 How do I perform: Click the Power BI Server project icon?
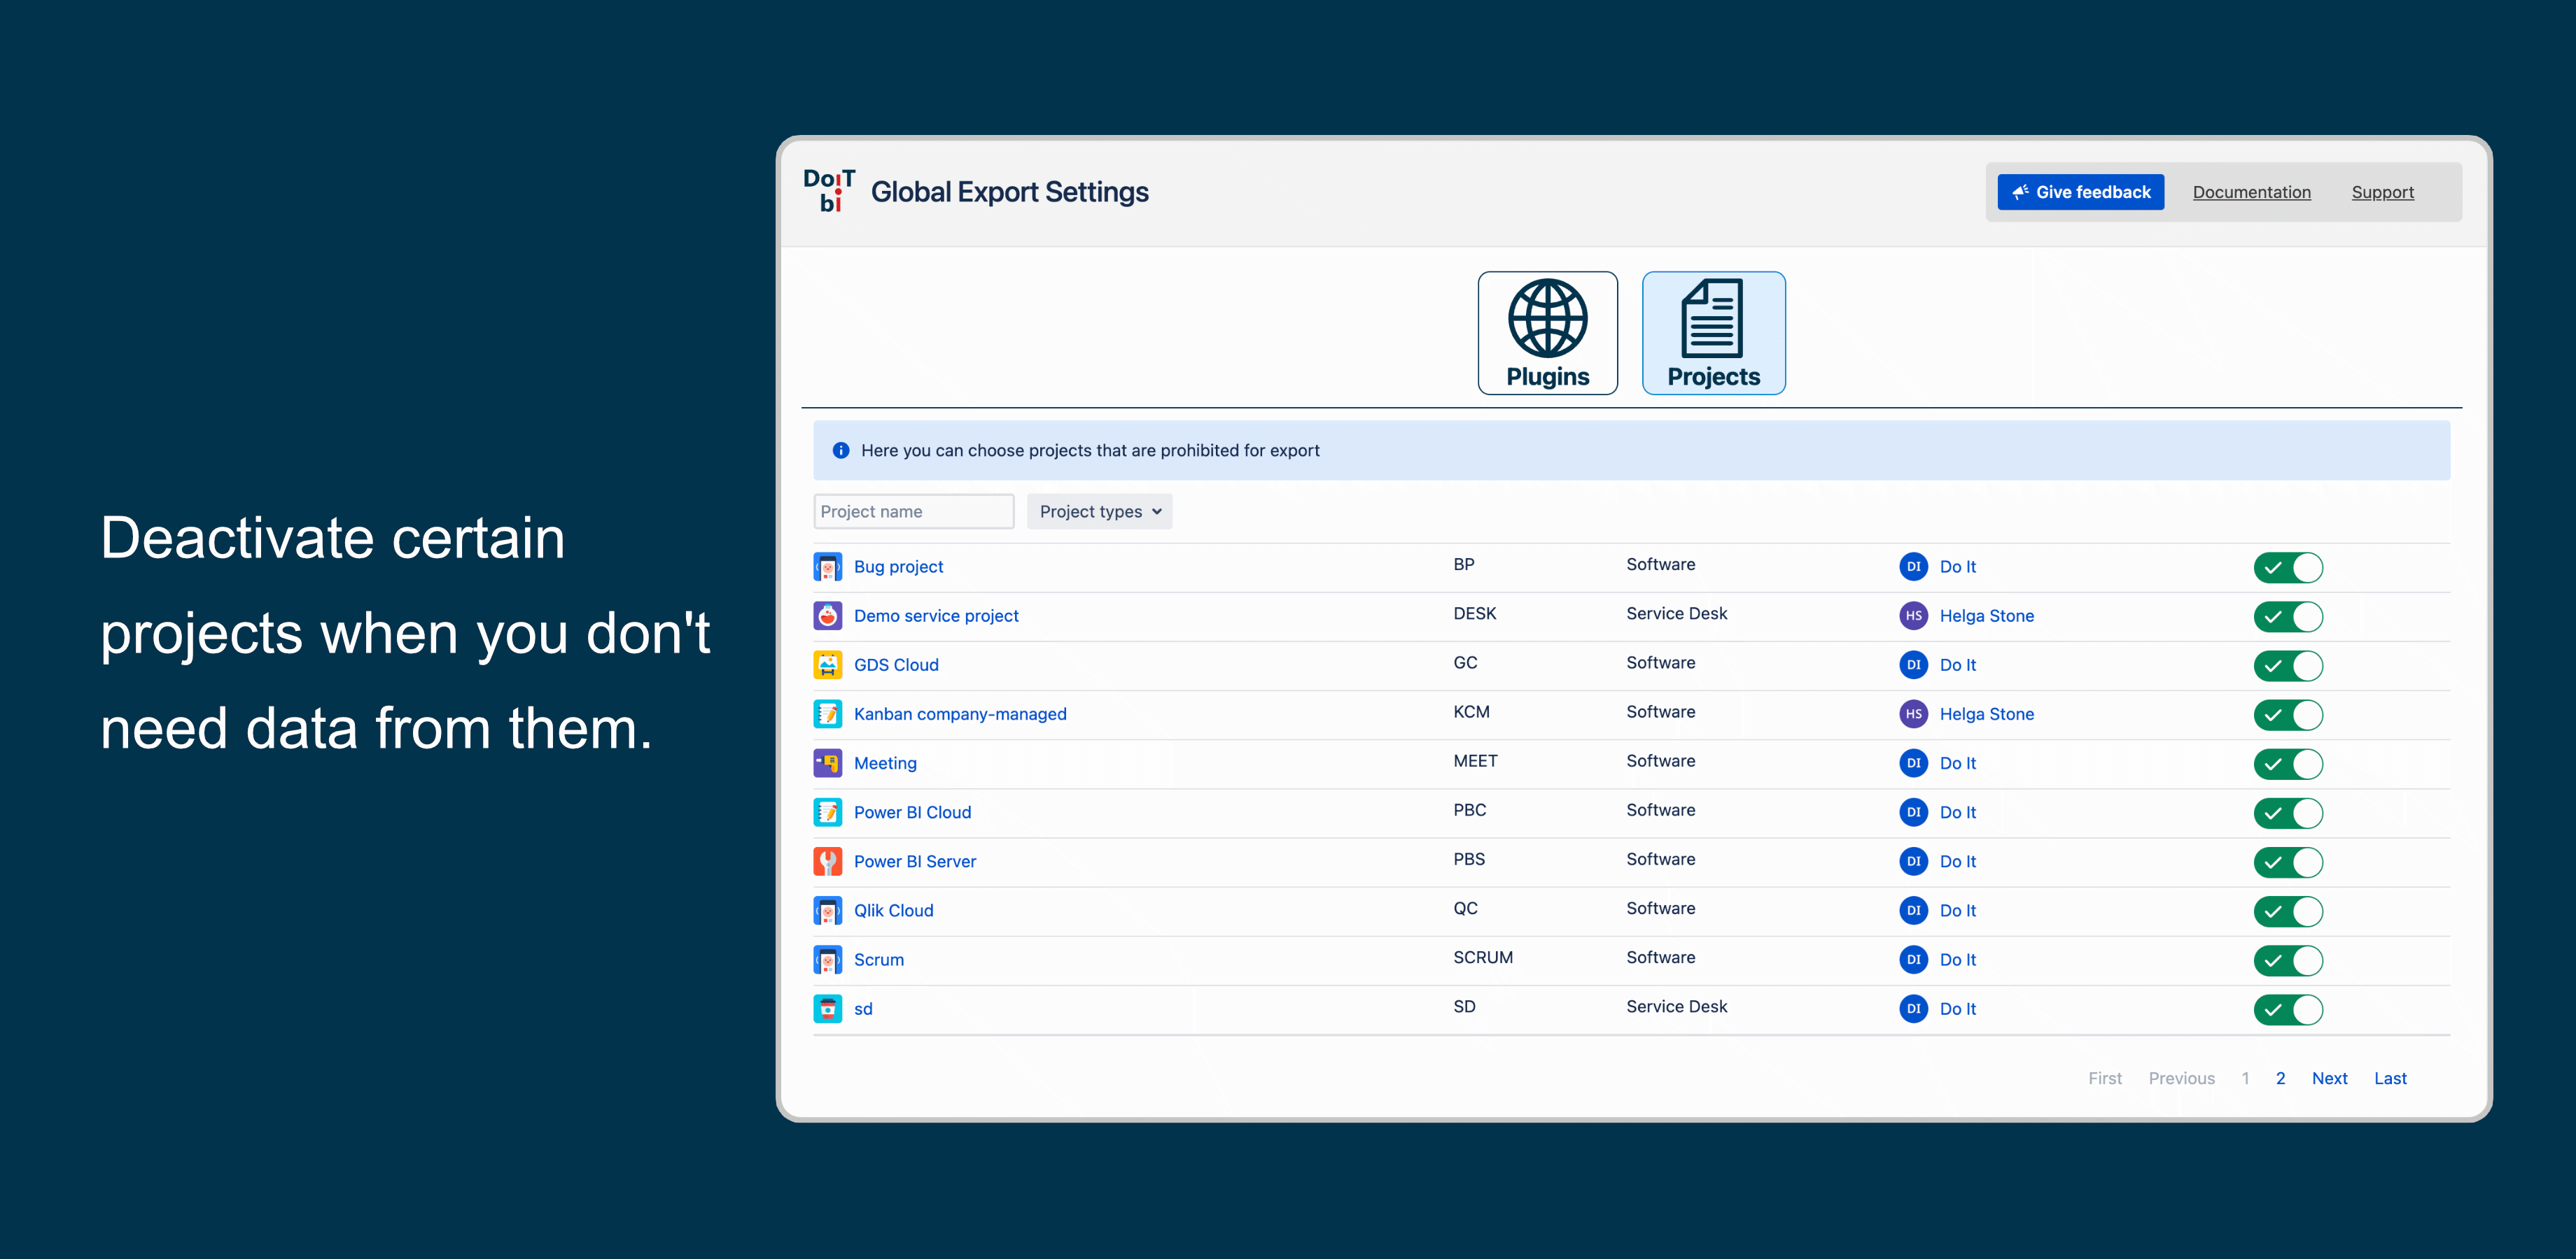click(x=827, y=861)
